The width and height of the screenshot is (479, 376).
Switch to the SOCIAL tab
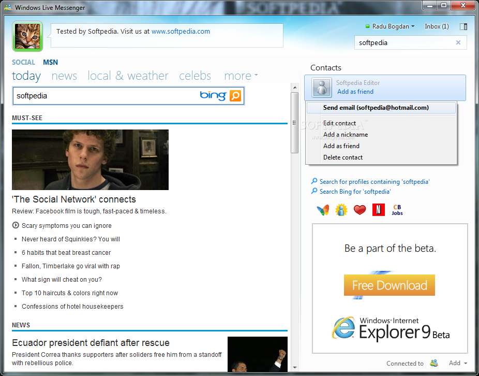pyautogui.click(x=23, y=62)
